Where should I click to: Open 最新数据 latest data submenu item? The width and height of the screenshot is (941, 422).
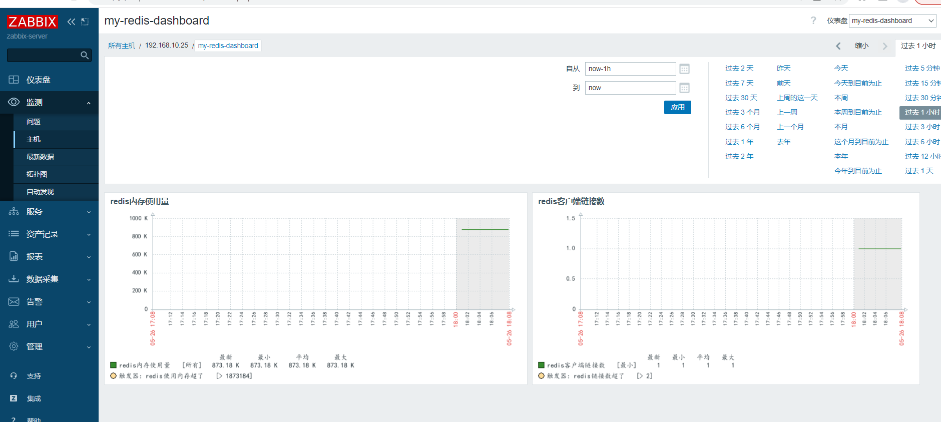pyautogui.click(x=56, y=157)
